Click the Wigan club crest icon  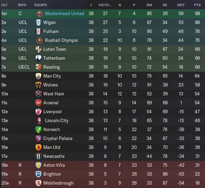(38, 23)
